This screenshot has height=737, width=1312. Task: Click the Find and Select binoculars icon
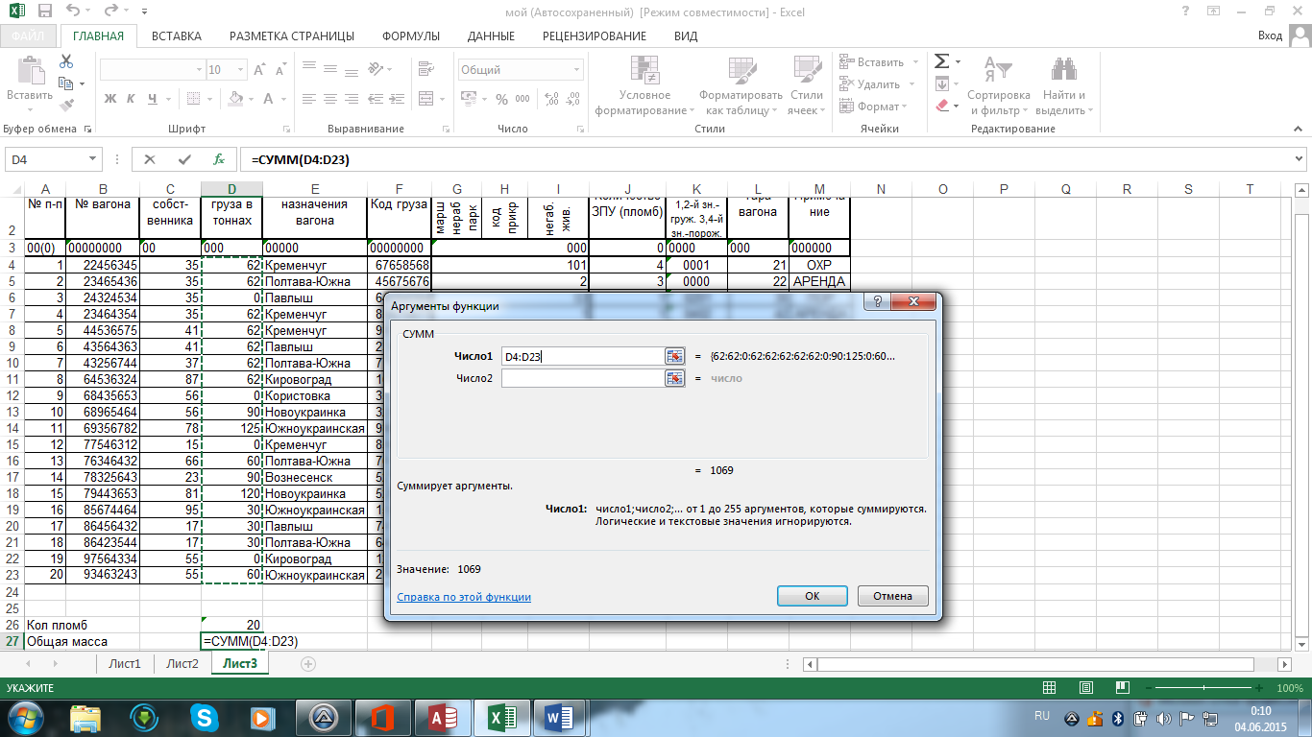coord(1063,69)
